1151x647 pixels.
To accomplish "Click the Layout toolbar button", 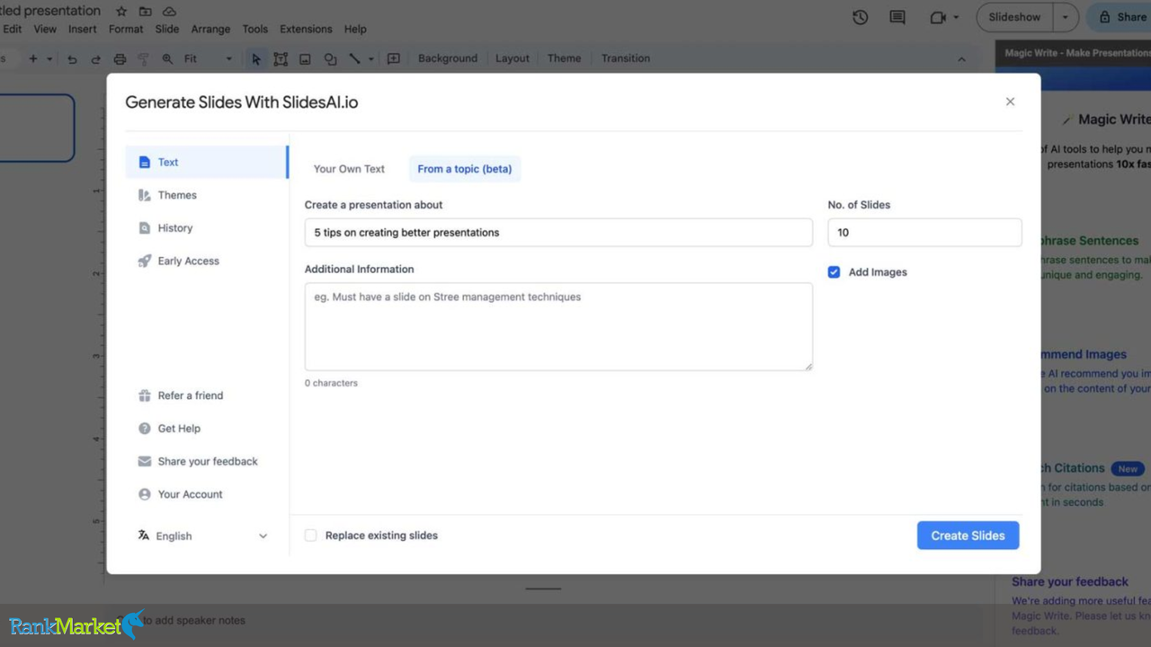I will pyautogui.click(x=513, y=58).
